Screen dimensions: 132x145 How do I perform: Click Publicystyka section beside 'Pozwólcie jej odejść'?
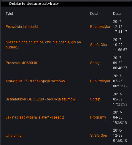(x=100, y=27)
